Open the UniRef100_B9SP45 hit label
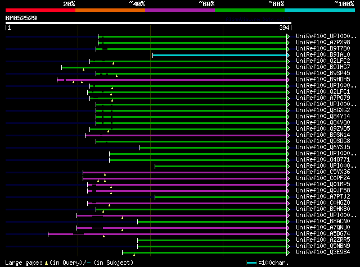Image resolution: width=360 pixels, height=267 pixels. [x=323, y=73]
